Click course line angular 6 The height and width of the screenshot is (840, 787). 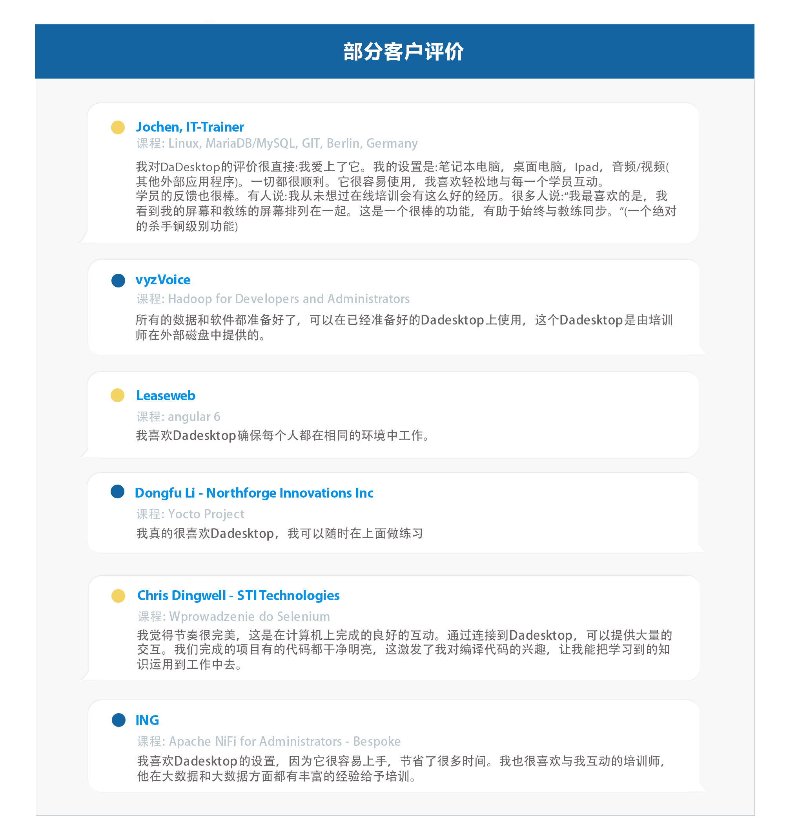point(178,417)
